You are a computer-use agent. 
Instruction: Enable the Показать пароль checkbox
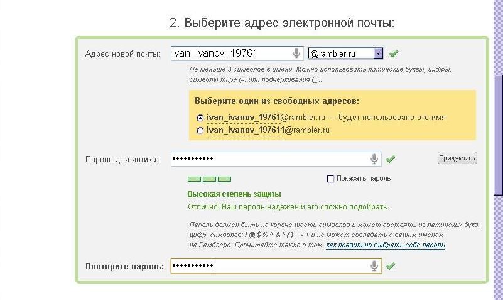[x=330, y=178]
